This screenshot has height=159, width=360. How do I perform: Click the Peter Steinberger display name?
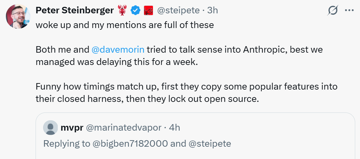(x=74, y=11)
